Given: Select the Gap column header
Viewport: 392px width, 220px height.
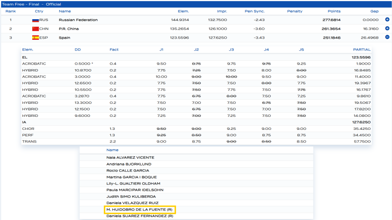Looking at the screenshot, I should pyautogui.click(x=374, y=11).
